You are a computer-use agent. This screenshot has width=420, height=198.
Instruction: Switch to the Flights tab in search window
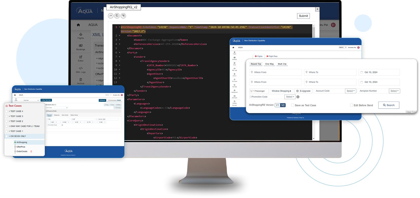click(259, 56)
